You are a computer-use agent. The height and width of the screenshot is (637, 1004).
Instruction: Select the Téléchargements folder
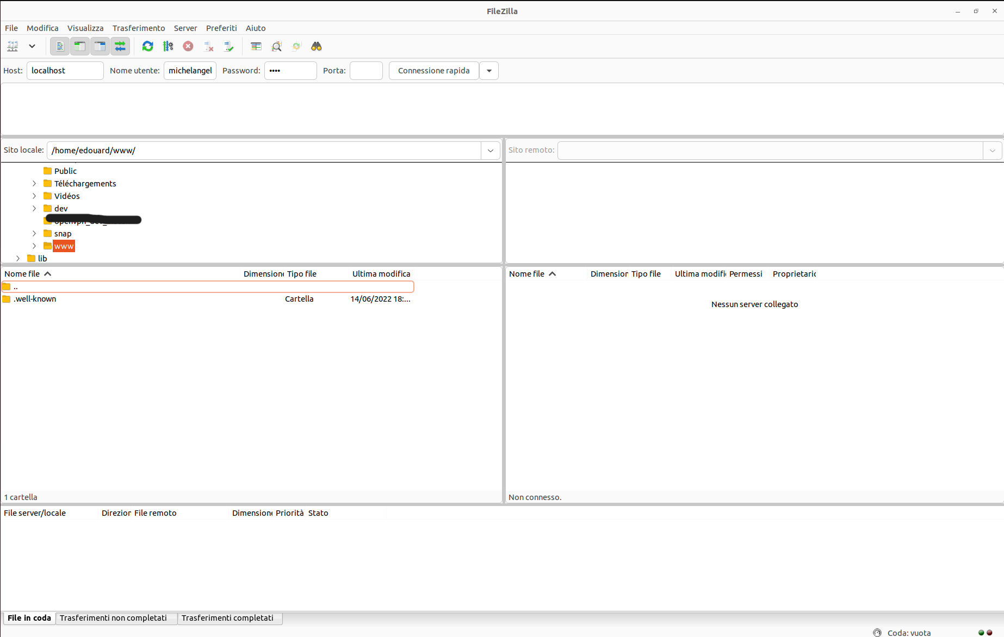pos(85,184)
